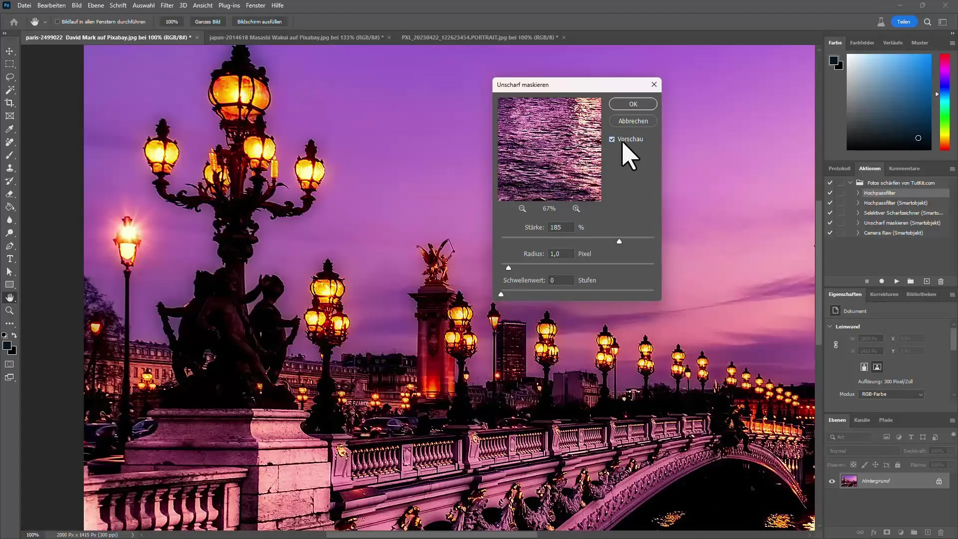
Task: Open the tool preset dropdown arrow
Action: click(x=45, y=22)
